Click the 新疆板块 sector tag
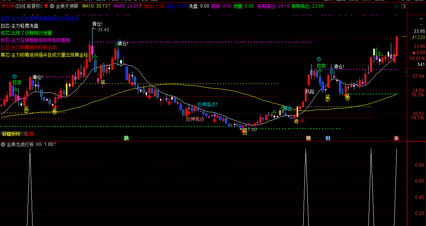Viewport: 426px width, 226px height. pyautogui.click(x=11, y=134)
